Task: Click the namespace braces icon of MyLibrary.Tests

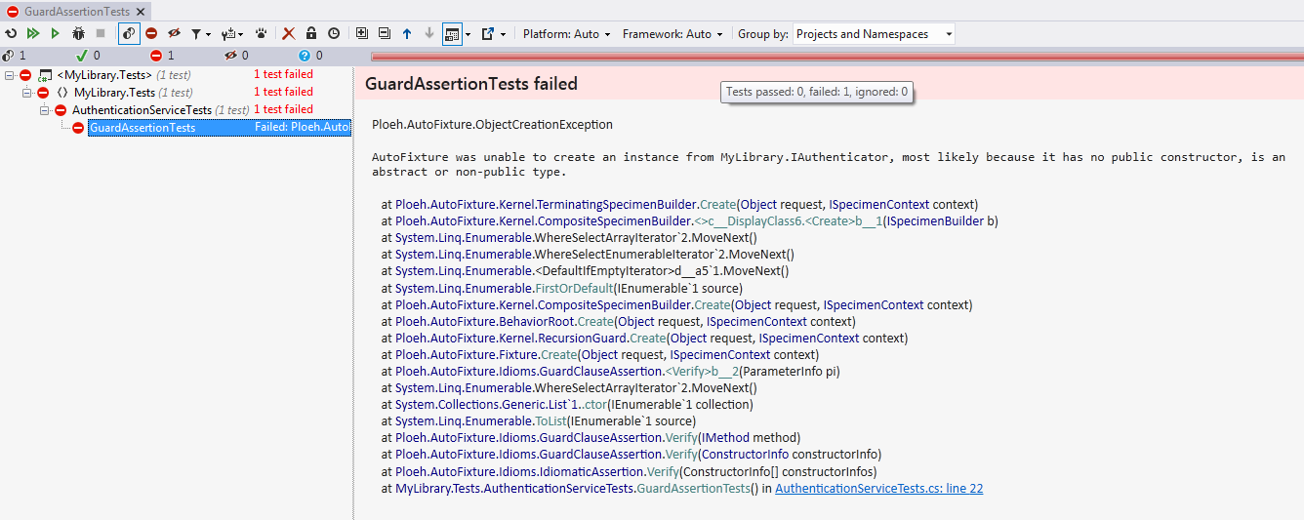Action: tap(62, 93)
